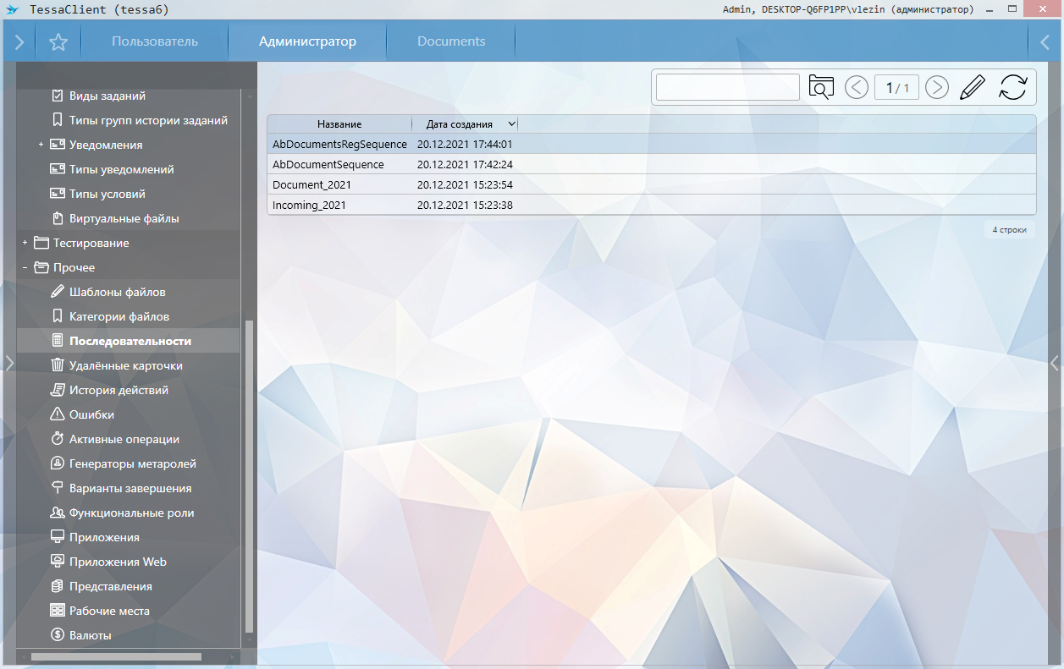1064x669 pixels.
Task: Expand the Уведомления tree node
Action: click(x=41, y=145)
